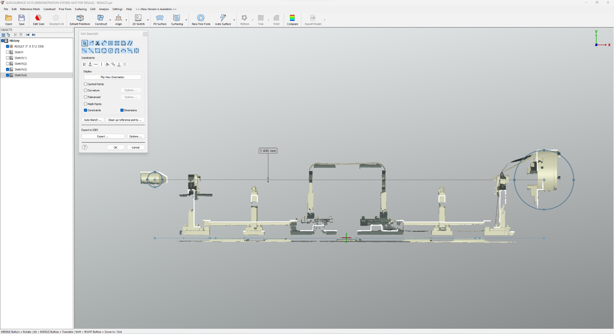Open the Reference Mesh menu
This screenshot has width=614, height=334.
coord(30,9)
